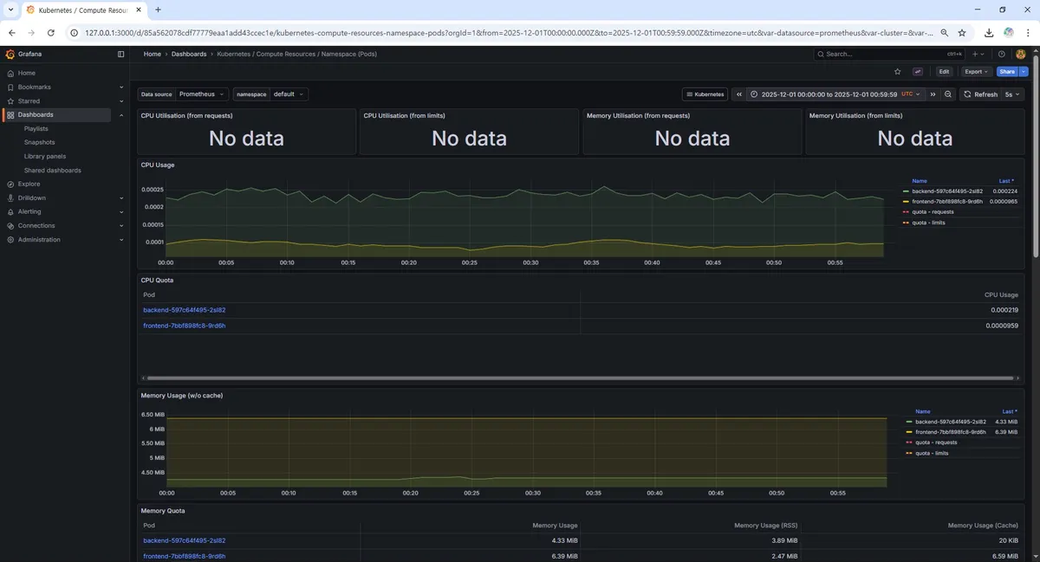Viewport: 1040px width, 562px height.
Task: Click the browser page reload icon
Action: (51, 32)
